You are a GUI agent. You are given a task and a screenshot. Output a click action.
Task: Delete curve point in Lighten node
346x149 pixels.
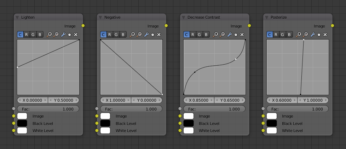[x=76, y=35]
